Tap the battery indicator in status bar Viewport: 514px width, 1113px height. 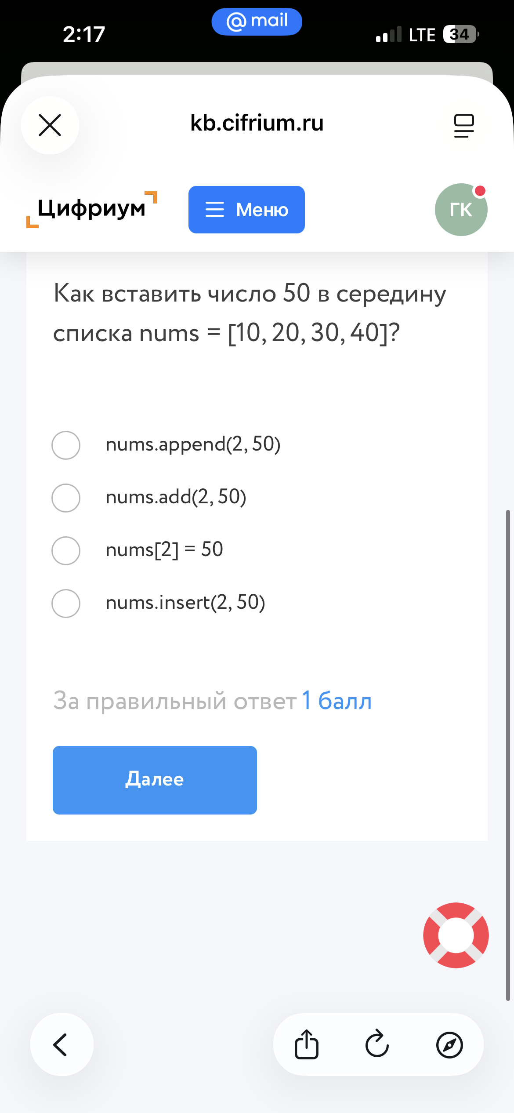pos(460,34)
